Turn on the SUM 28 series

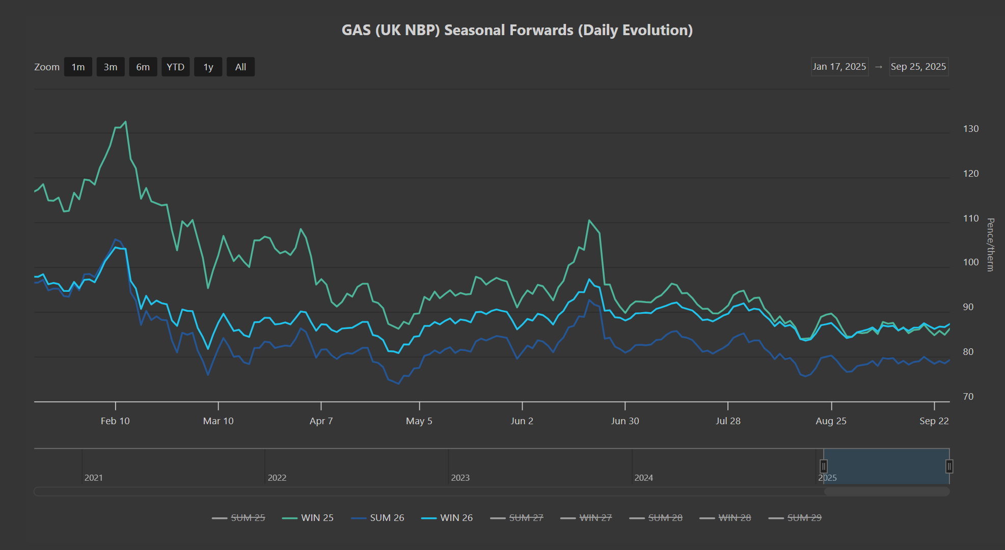[665, 518]
